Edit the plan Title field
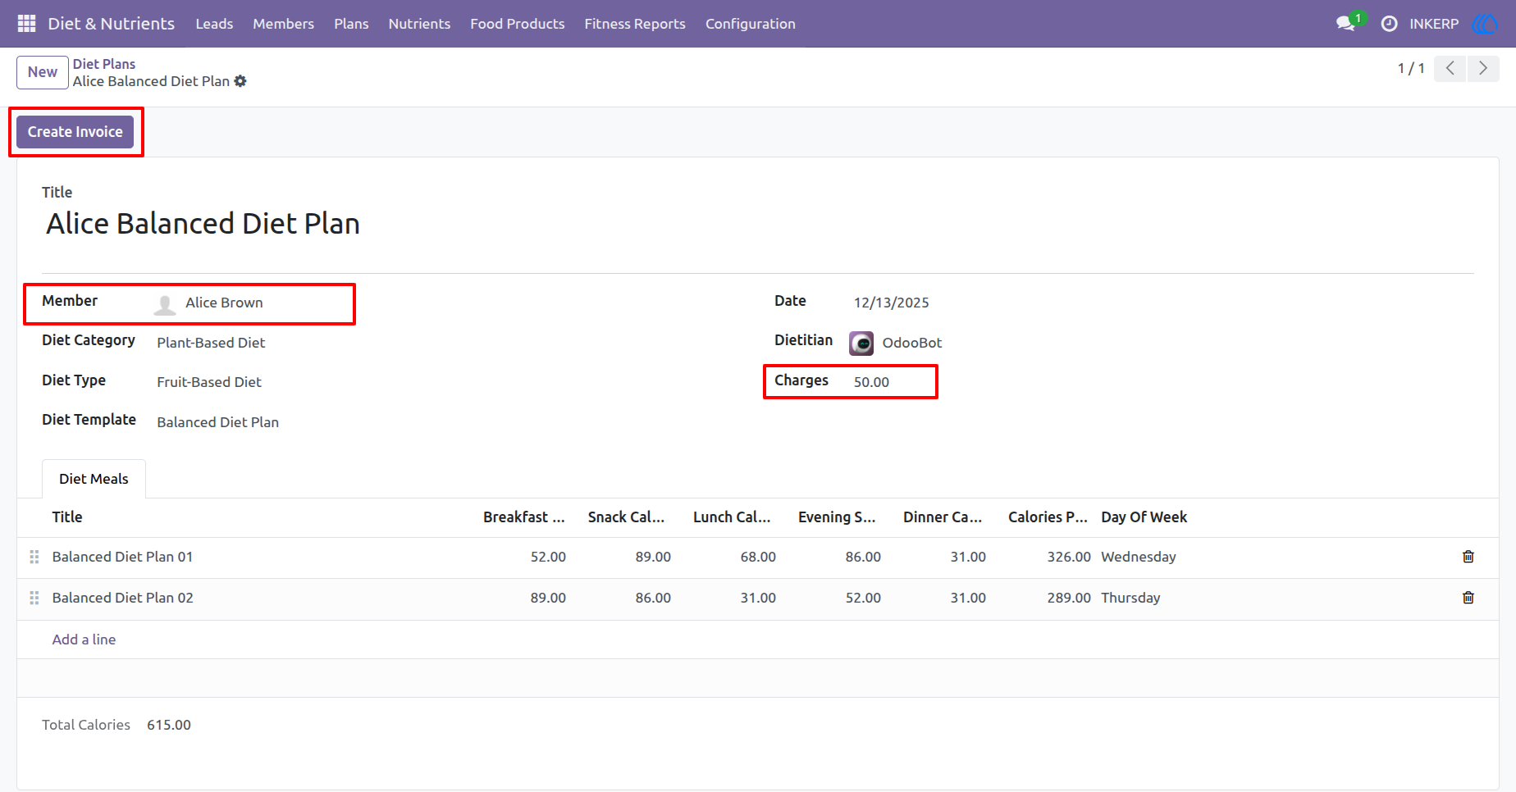 (203, 224)
